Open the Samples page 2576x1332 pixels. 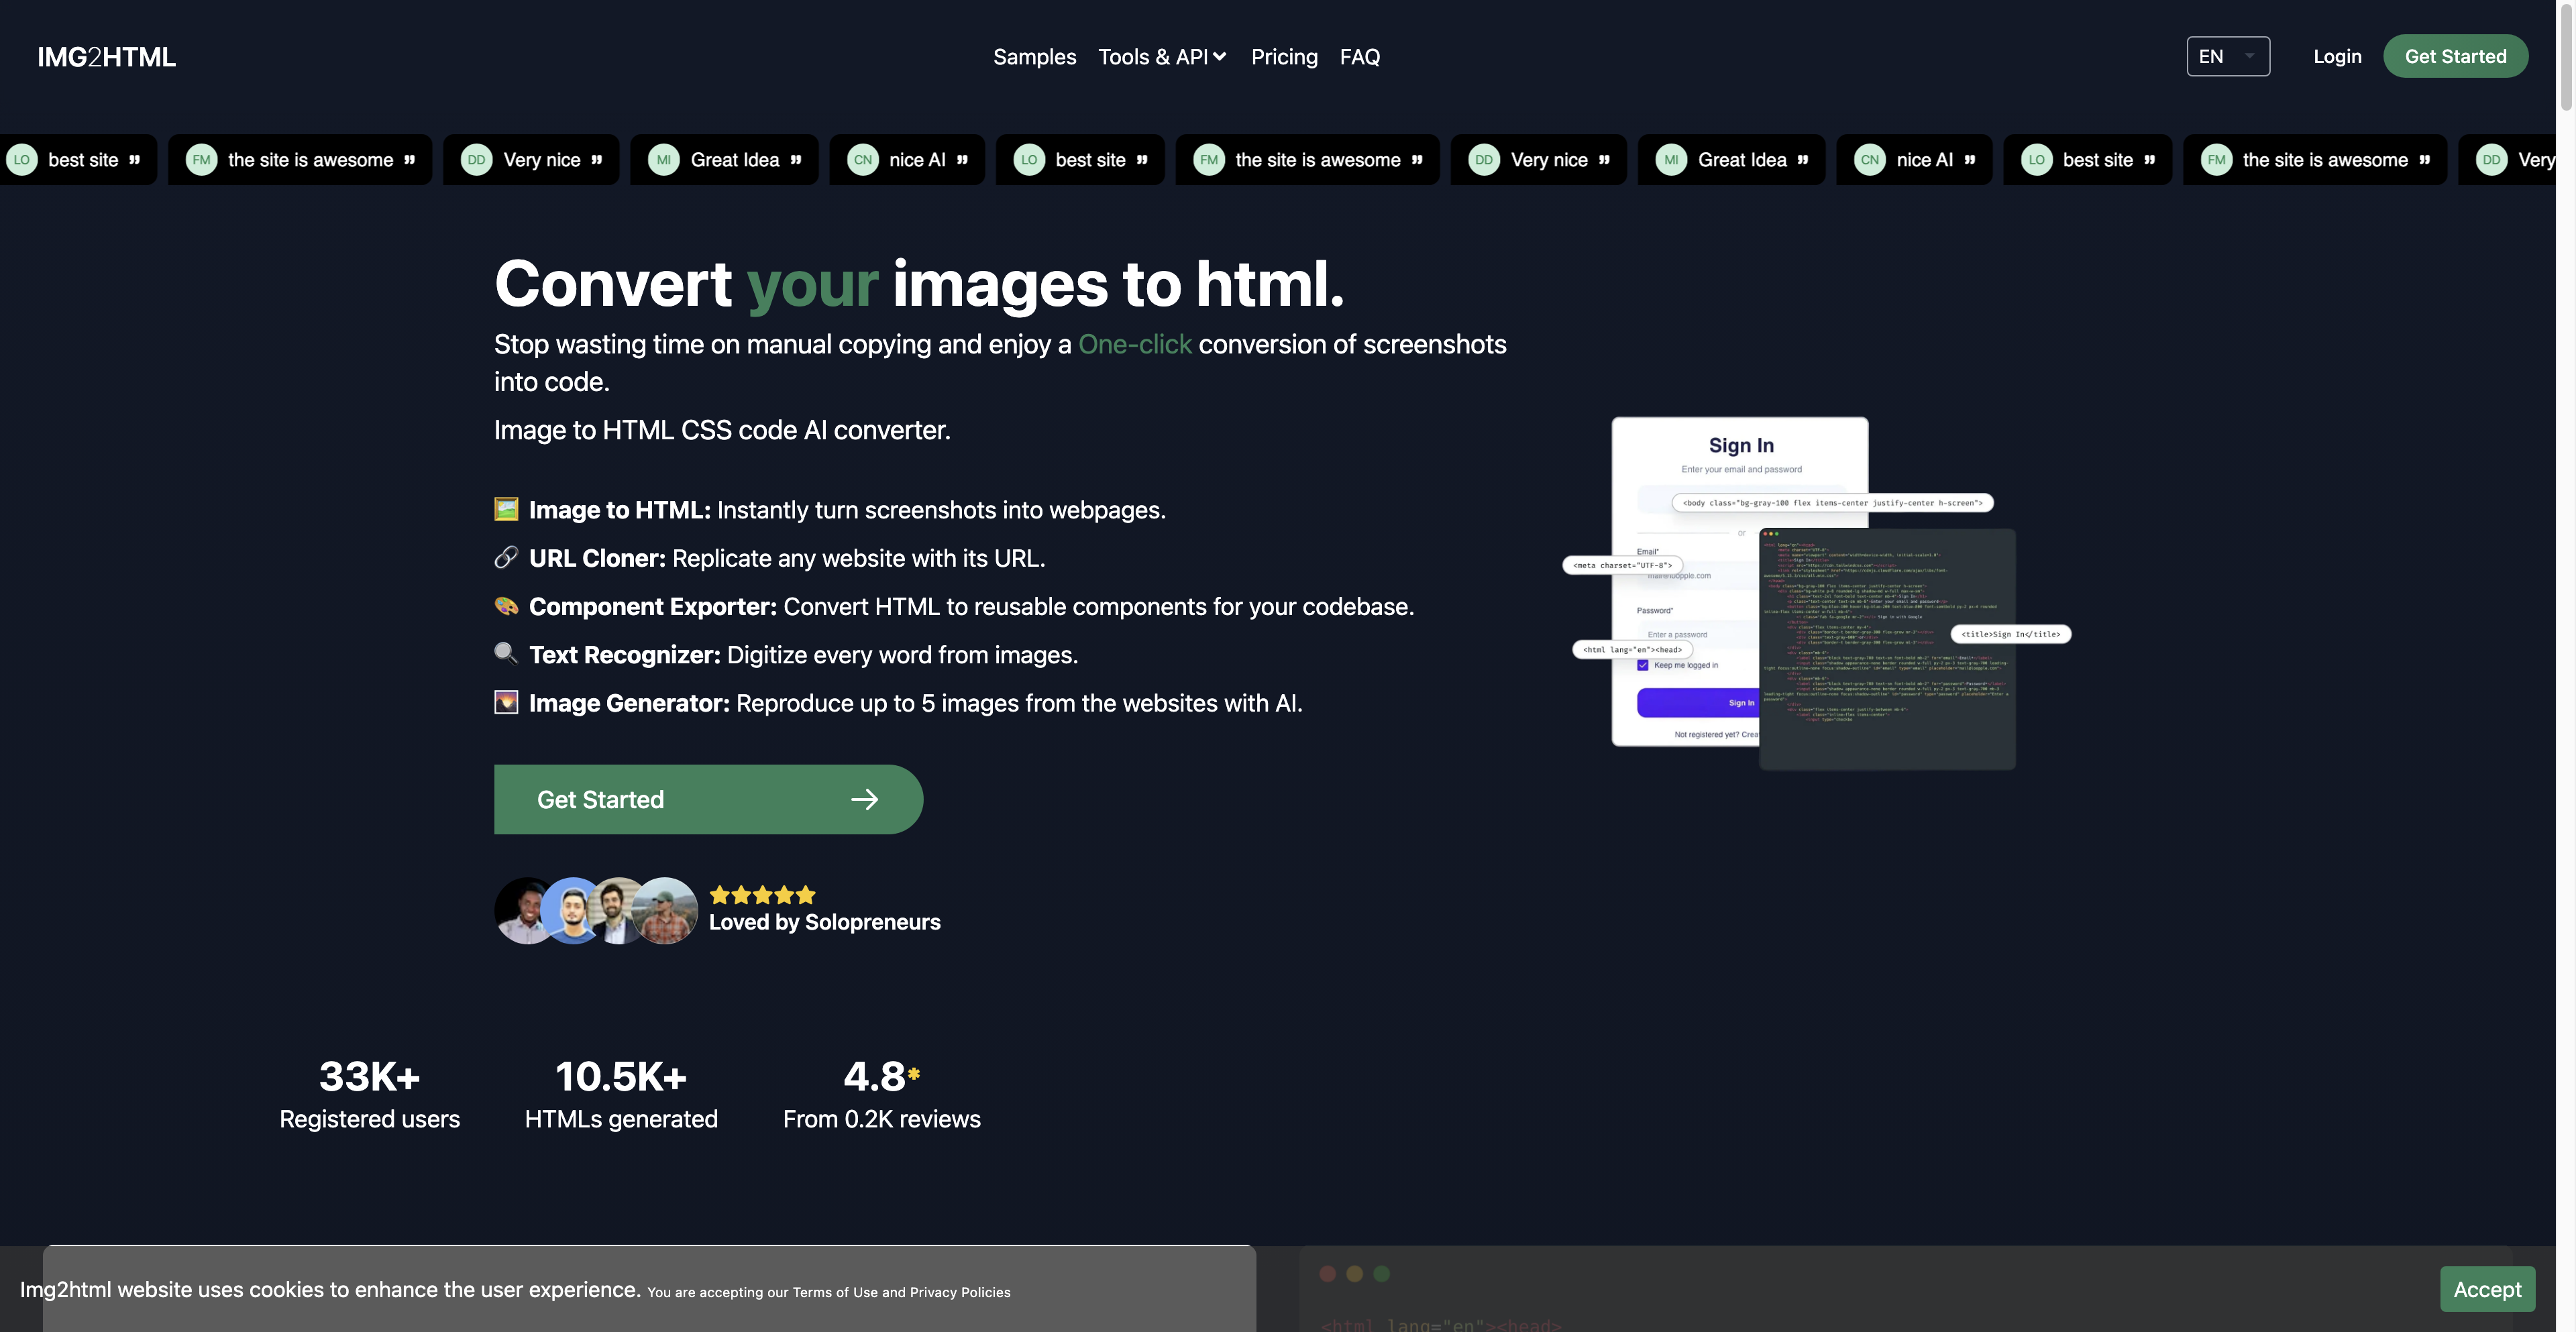(1034, 57)
